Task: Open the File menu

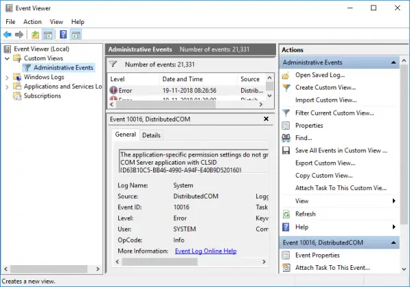Action: point(10,22)
